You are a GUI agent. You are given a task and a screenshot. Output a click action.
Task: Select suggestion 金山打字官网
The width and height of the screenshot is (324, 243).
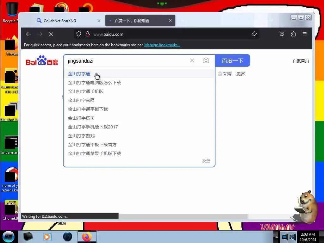pos(139,100)
